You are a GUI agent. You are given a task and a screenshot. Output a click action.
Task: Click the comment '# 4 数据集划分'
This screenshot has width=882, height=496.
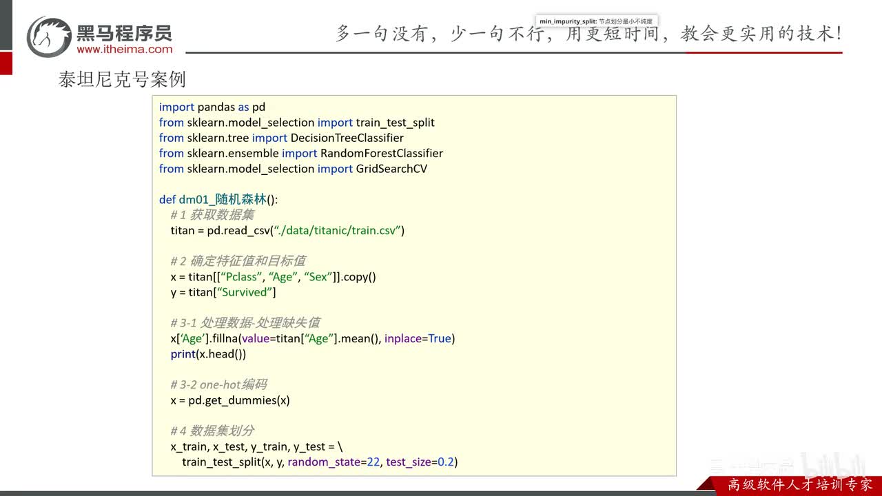(x=212, y=431)
